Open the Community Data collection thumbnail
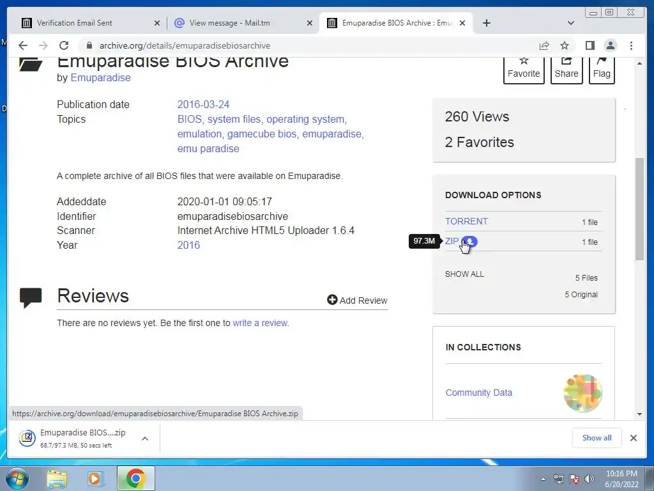 point(582,393)
